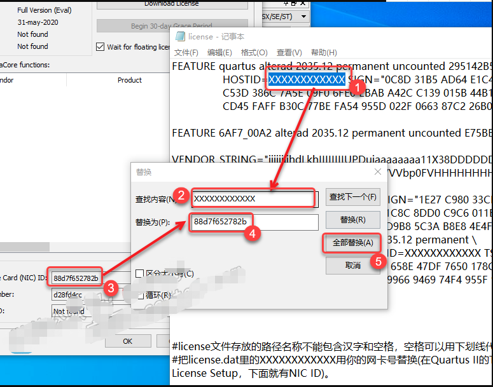The width and height of the screenshot is (493, 387).
Task: Click the Begin 30-day Grace Period button
Action: (x=172, y=26)
